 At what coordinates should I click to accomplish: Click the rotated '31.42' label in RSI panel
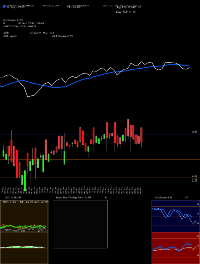194,248
